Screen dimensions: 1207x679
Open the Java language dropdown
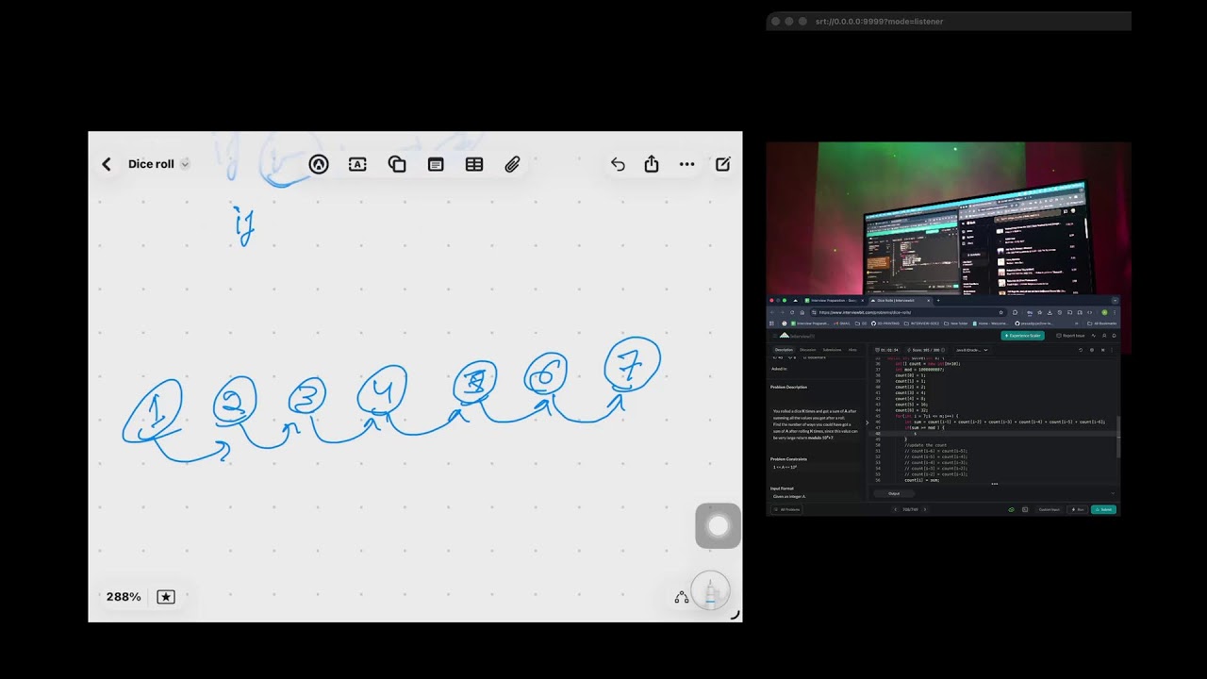pyautogui.click(x=971, y=350)
